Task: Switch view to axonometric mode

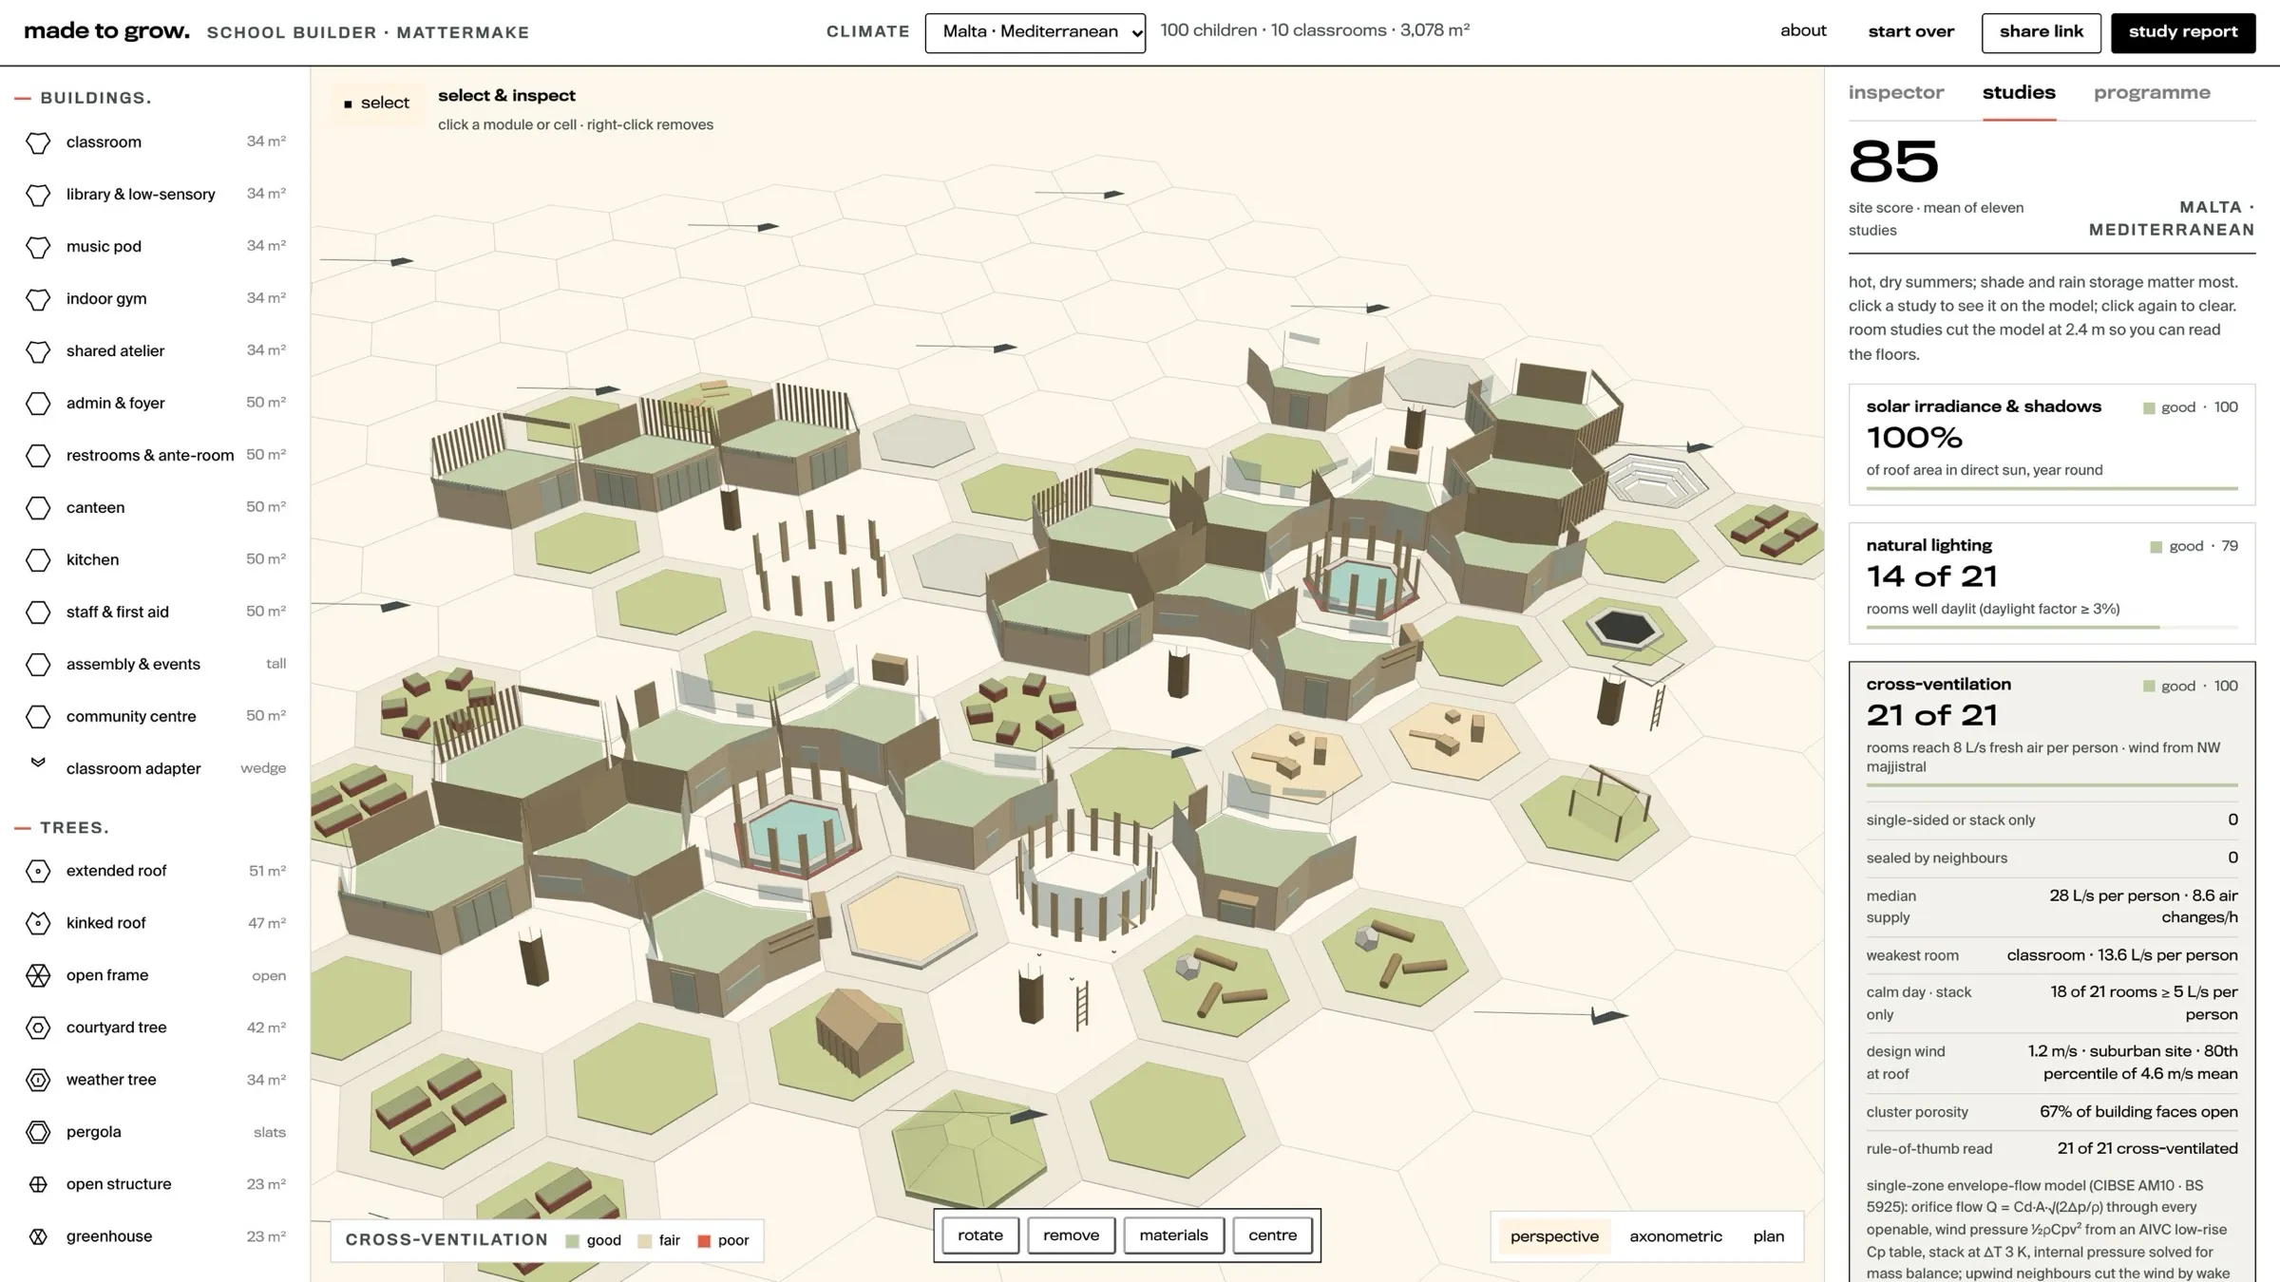Action: 1676,1236
